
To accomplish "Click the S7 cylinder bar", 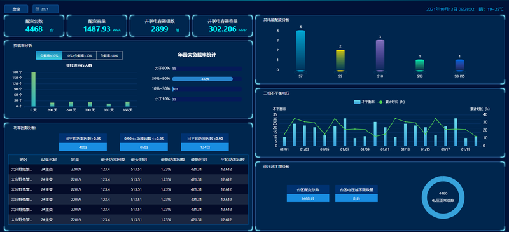I will [x=300, y=51].
